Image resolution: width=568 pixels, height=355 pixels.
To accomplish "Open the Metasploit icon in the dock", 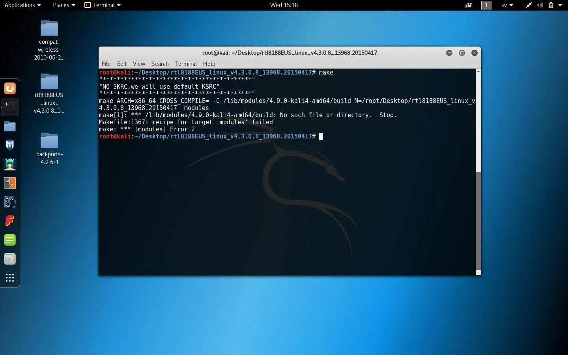I will (x=10, y=145).
